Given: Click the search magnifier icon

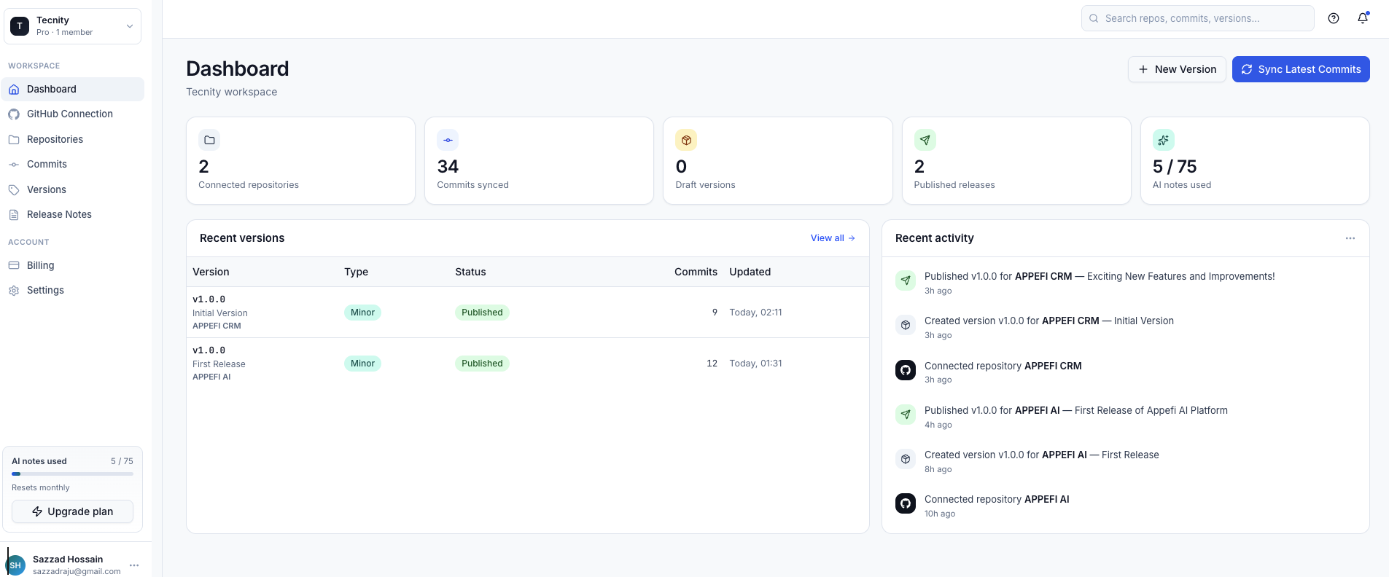Looking at the screenshot, I should coord(1094,18).
